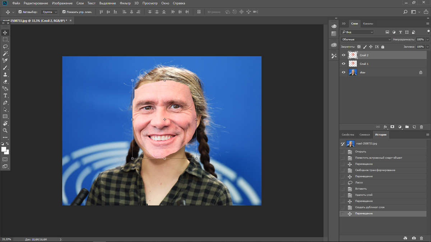The width and height of the screenshot is (431, 242).
Task: Open the History panel options menu
Action: click(x=428, y=135)
